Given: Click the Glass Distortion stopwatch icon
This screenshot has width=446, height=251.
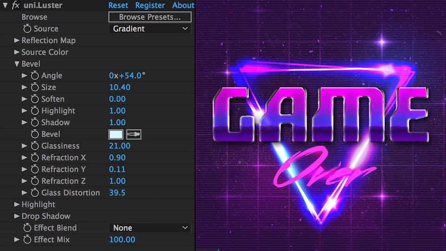Looking at the screenshot, I should (35, 193).
